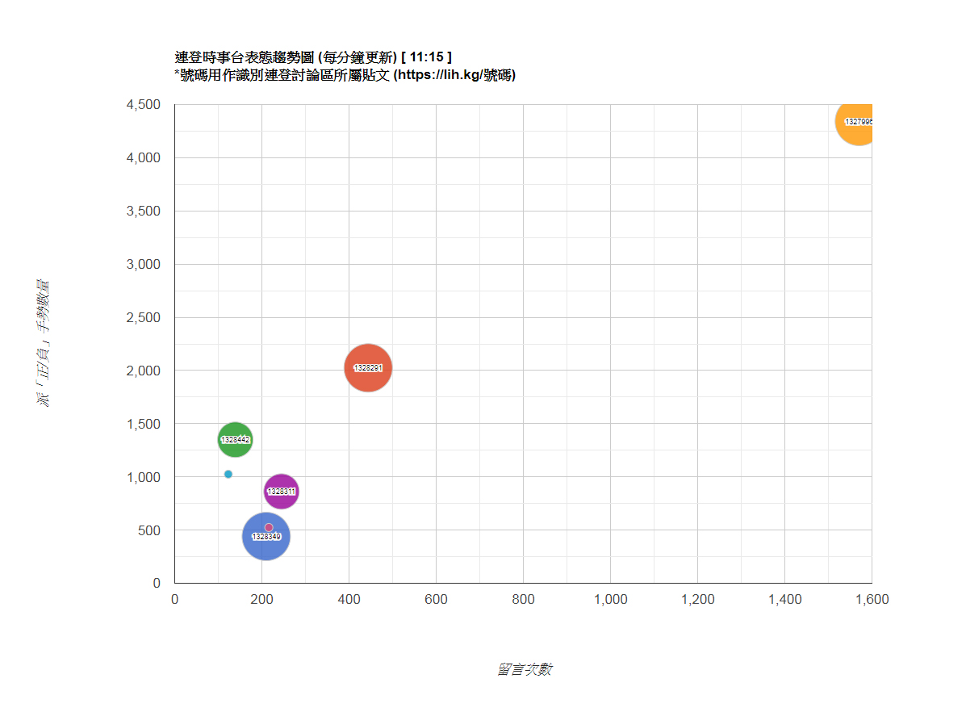Click the 4,500 label on vertical axis
966x712 pixels.
pyautogui.click(x=144, y=105)
